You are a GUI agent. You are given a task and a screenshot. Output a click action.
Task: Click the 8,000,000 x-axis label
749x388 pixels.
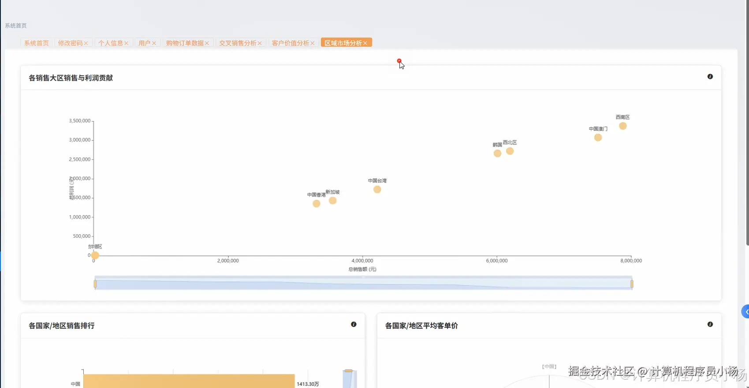coord(631,261)
